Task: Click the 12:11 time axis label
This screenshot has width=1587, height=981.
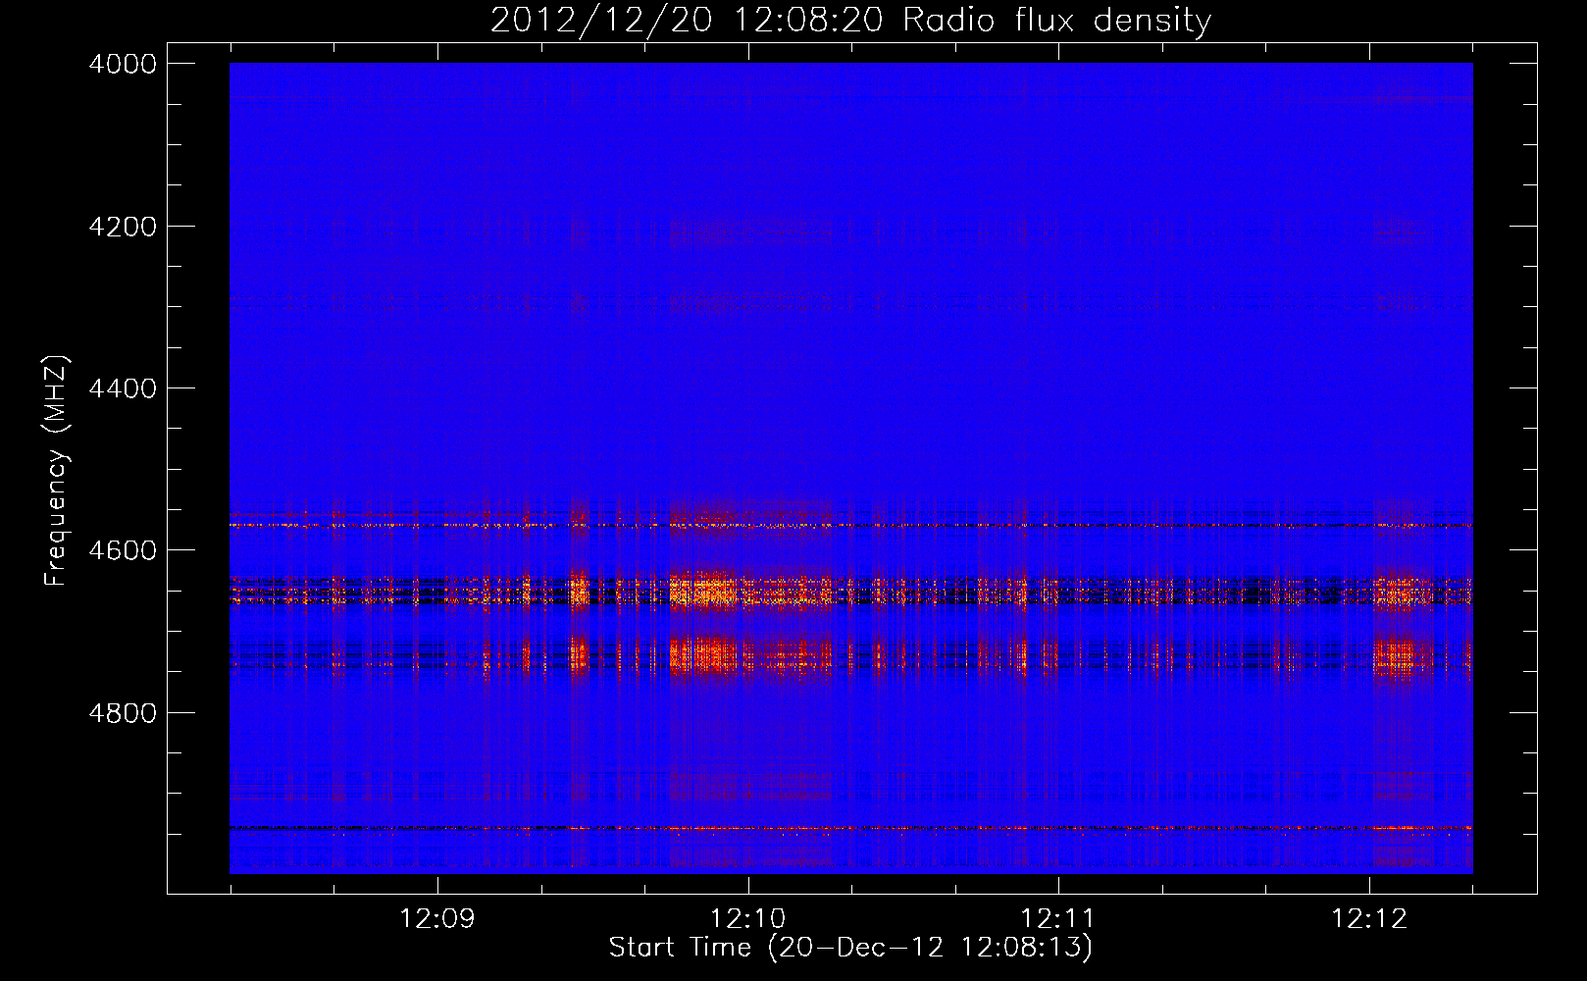Action: 1057,919
